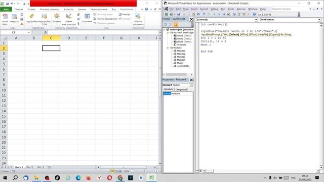Click zoom out minus button in Excel status bar
The width and height of the screenshot is (324, 182).
(x=132, y=171)
